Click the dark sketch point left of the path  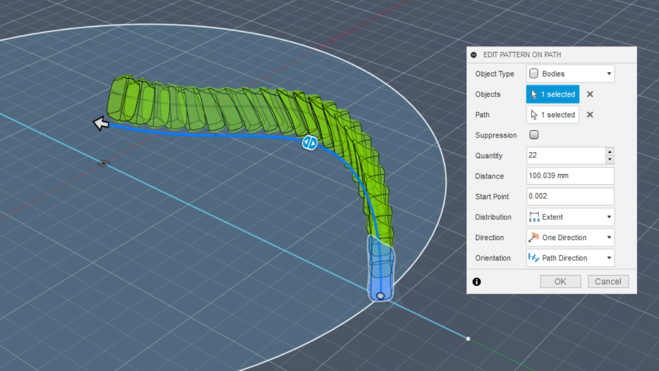[x=104, y=163]
